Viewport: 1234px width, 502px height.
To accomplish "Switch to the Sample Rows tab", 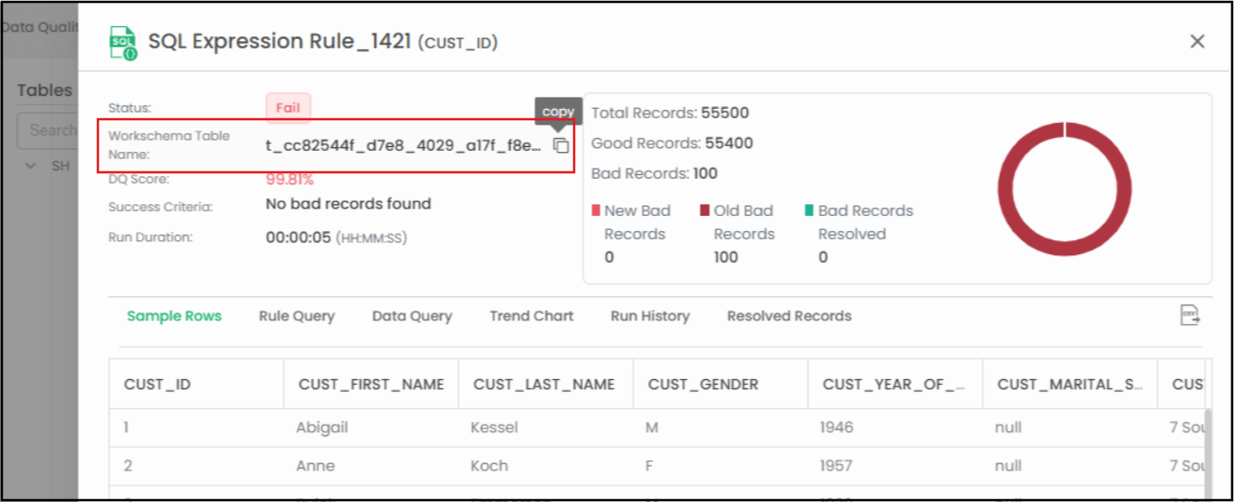I will (174, 316).
